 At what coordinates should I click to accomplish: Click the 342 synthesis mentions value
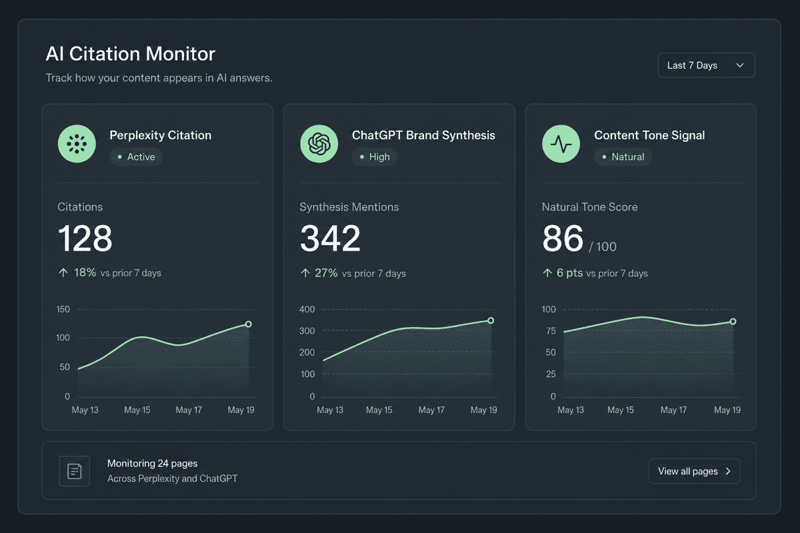click(x=331, y=239)
